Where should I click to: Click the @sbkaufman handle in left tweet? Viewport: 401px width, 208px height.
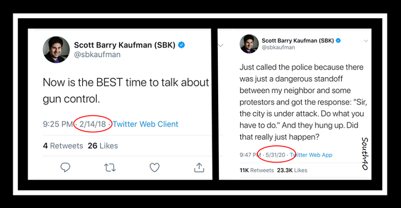click(x=97, y=54)
